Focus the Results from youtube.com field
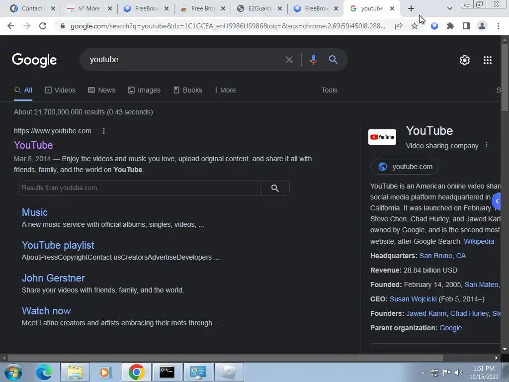Image resolution: width=509 pixels, height=382 pixels. (x=139, y=188)
